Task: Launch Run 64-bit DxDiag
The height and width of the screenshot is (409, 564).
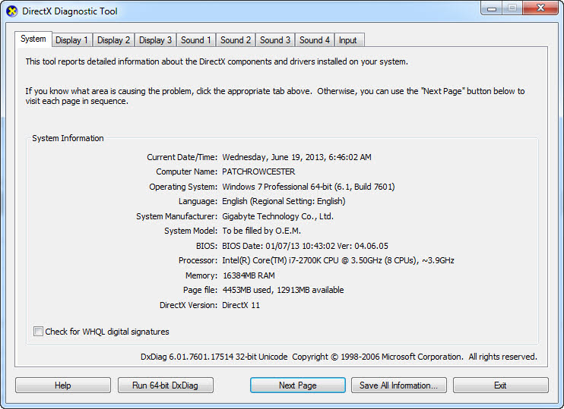Action: click(x=166, y=385)
